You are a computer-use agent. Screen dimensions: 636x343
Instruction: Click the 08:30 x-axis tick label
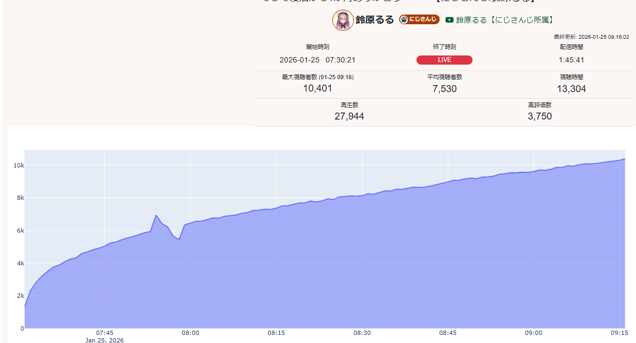pos(362,333)
